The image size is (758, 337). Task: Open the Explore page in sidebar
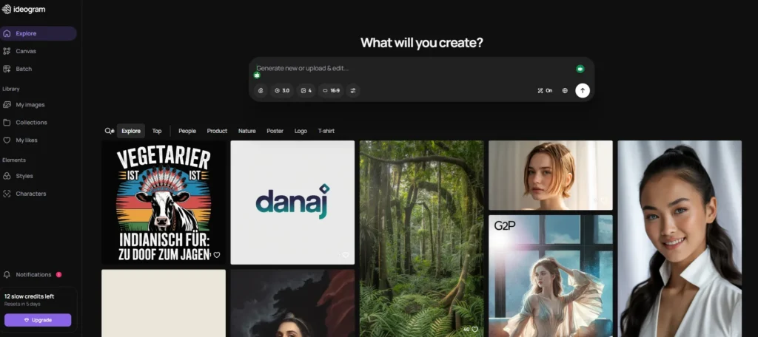[x=38, y=33]
